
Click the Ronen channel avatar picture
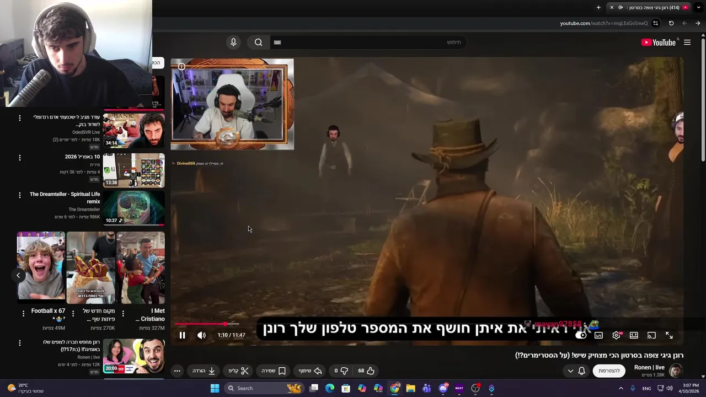pos(676,371)
